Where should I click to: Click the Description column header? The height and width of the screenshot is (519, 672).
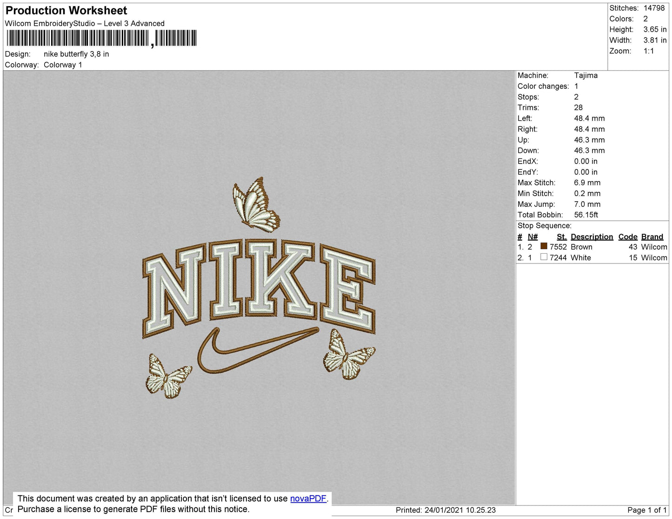[x=592, y=237]
